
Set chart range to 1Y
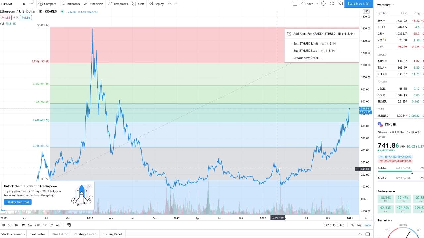tap(45, 225)
